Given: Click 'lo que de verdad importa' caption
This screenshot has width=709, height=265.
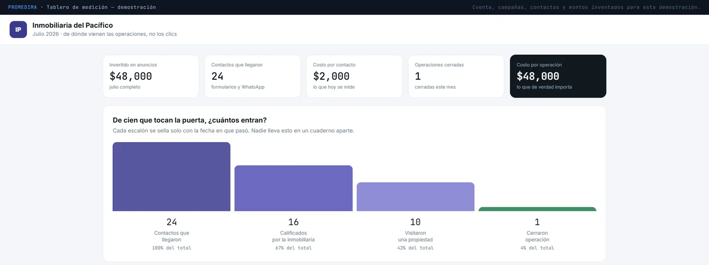Looking at the screenshot, I should [544, 87].
